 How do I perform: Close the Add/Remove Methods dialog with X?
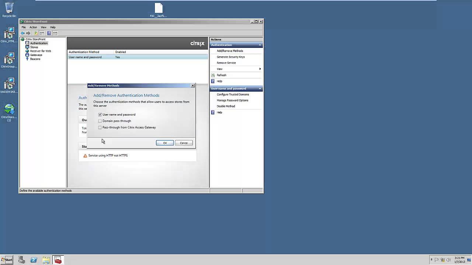(x=192, y=85)
